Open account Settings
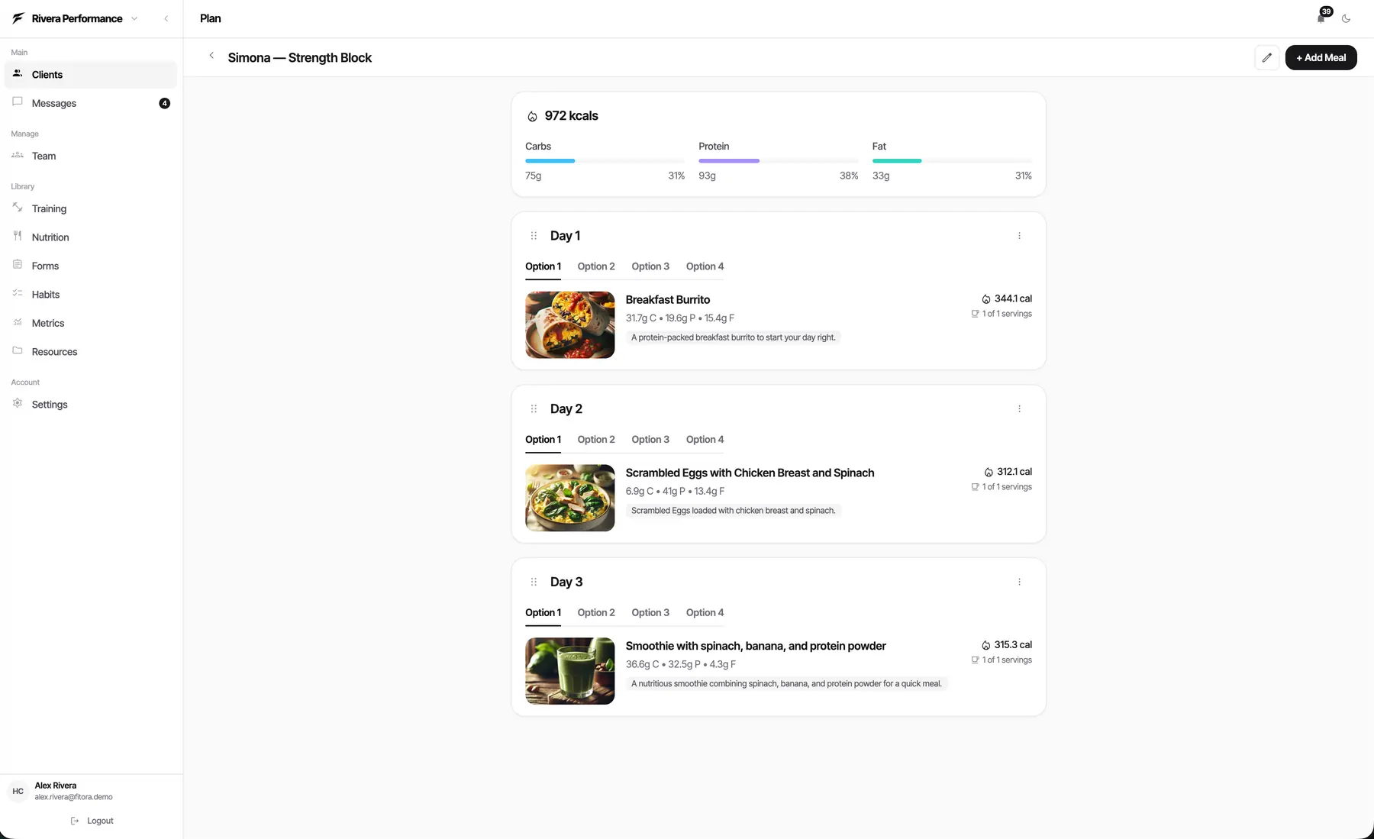This screenshot has width=1374, height=839. (x=91, y=405)
